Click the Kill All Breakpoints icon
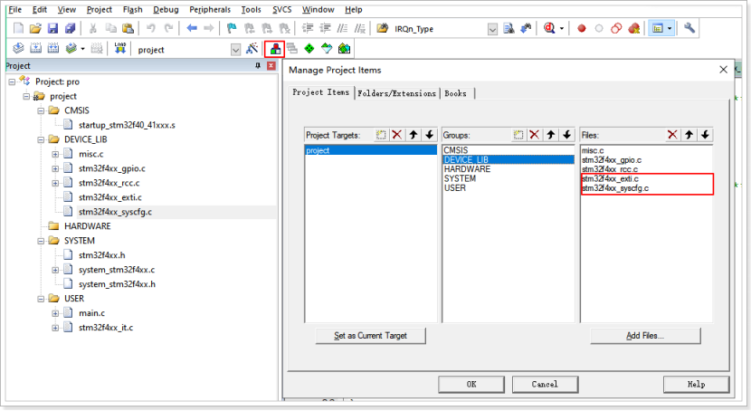 (633, 28)
